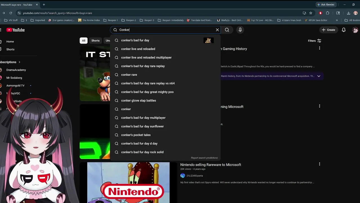Choose "conker's bad fur day multiplayer"

click(x=165, y=118)
